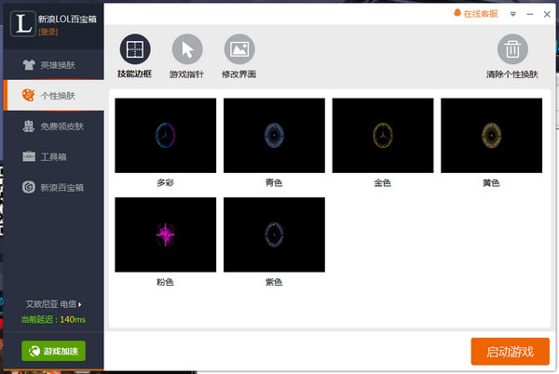Image resolution: width=559 pixels, height=374 pixels.
Task: Open the 游戏指针 game cursor icon
Action: tap(187, 49)
